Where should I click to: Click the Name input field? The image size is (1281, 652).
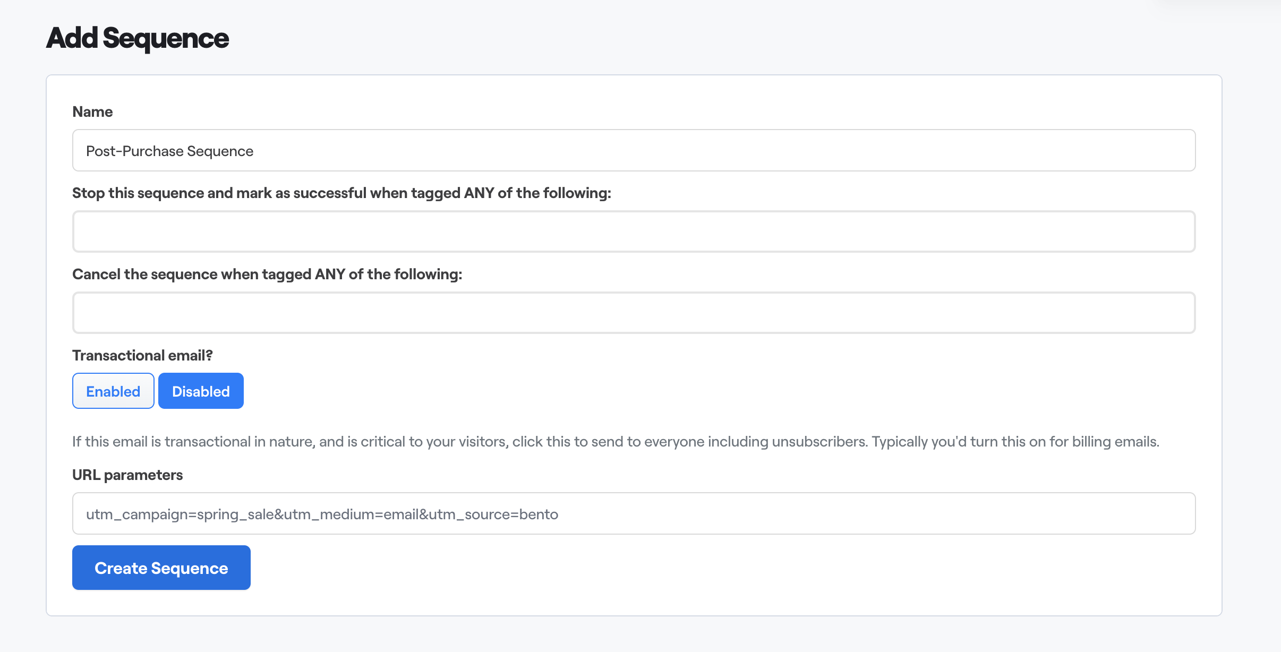click(633, 151)
